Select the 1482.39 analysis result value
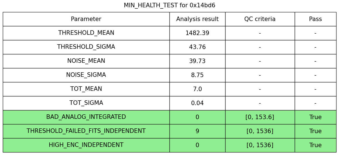This screenshot has width=339, height=155. [197, 33]
